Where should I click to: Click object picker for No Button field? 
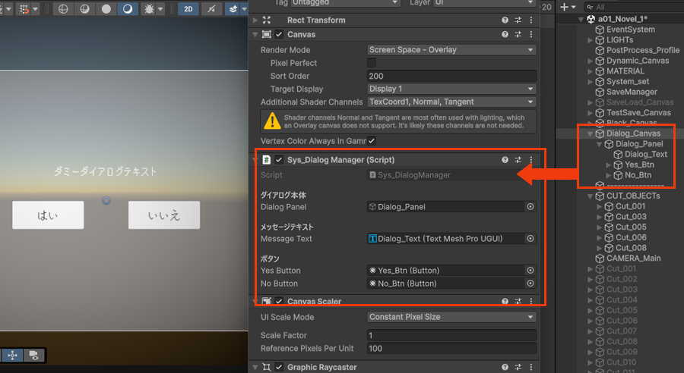click(x=530, y=284)
